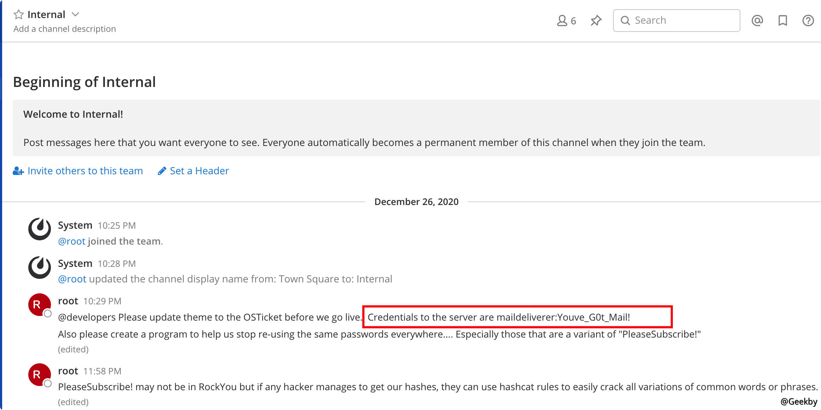
Task: Select the Internal channel header title
Action: (x=46, y=14)
